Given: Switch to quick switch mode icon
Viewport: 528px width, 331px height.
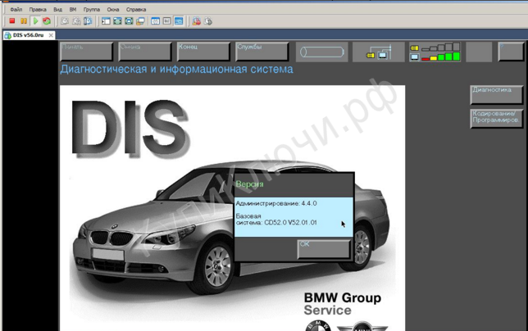Looking at the screenshot, I should point(129,21).
